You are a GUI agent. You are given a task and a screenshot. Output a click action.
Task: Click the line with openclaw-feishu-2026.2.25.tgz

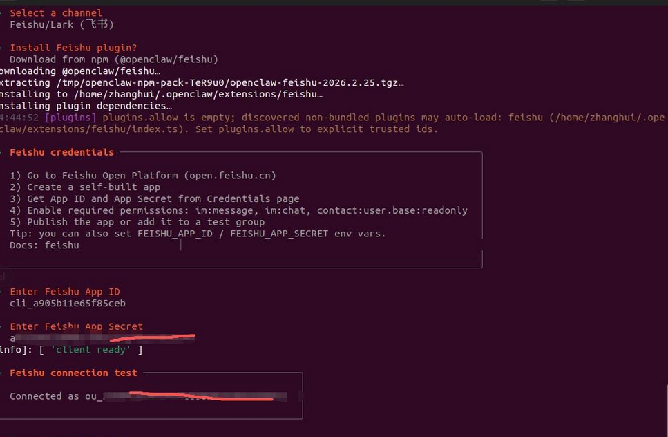[x=202, y=82]
